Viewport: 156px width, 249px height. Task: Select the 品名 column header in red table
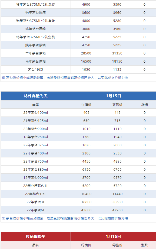(x=35, y=245)
